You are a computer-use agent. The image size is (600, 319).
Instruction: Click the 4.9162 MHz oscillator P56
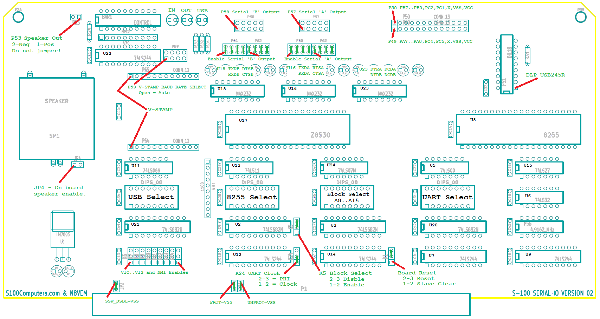(539, 227)
